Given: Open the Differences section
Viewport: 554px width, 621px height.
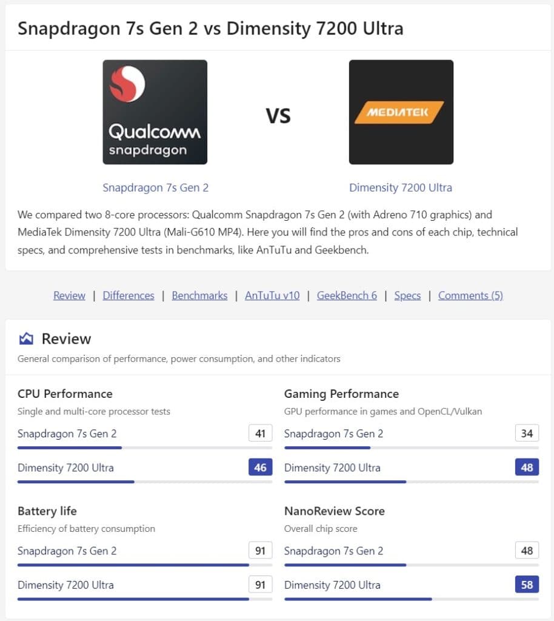Looking at the screenshot, I should pos(128,295).
